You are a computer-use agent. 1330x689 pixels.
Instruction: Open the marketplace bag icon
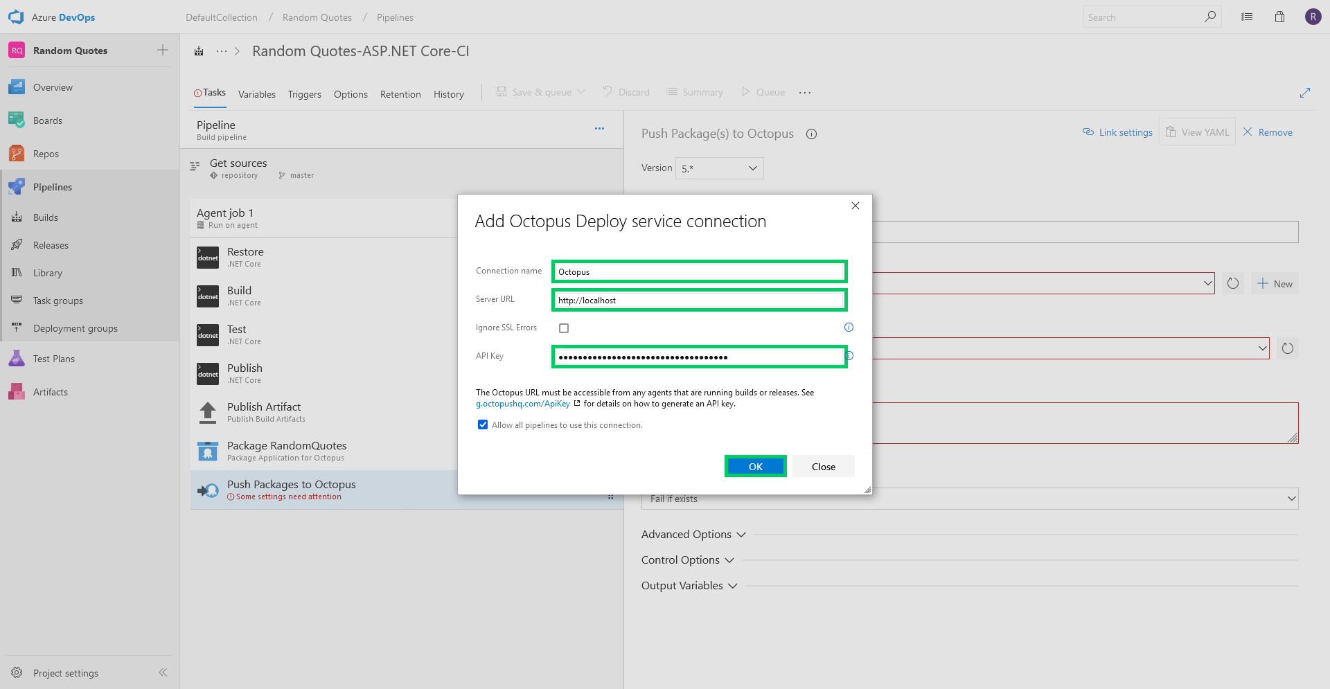click(x=1279, y=17)
